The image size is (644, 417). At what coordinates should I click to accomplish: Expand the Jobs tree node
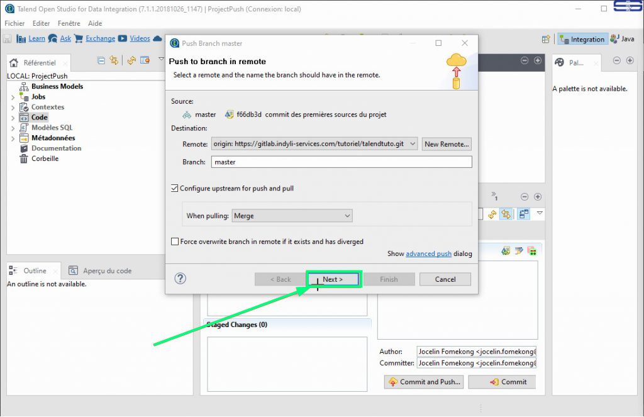tap(13, 97)
